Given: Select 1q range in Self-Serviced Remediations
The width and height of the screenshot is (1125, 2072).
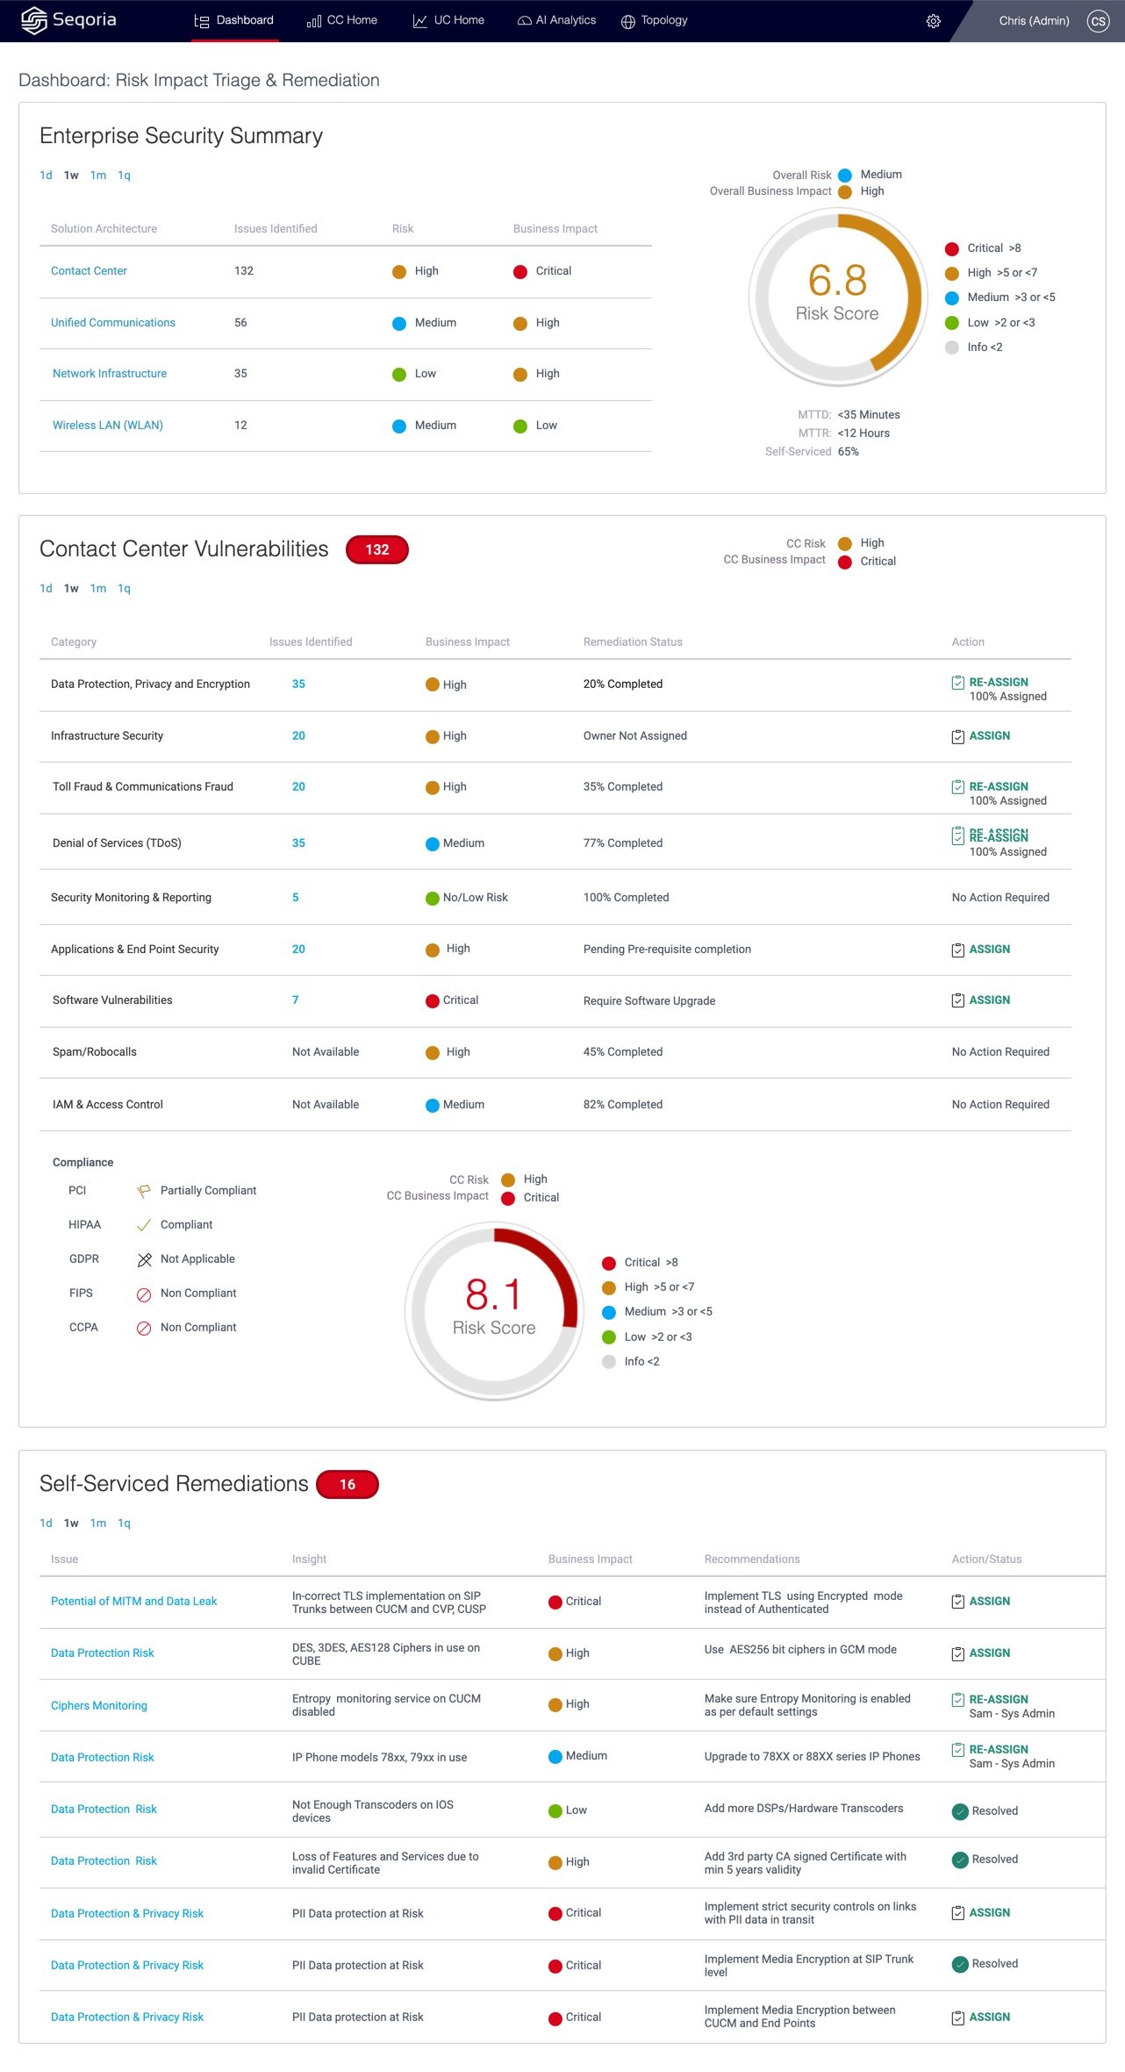Looking at the screenshot, I should tap(124, 1524).
